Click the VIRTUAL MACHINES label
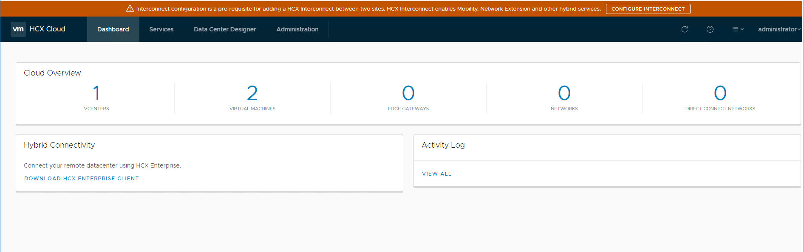 [x=252, y=109]
